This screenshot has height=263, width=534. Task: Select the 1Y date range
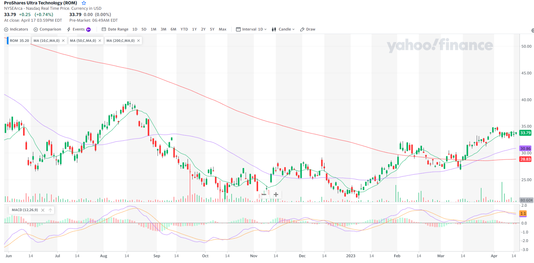pyautogui.click(x=194, y=29)
